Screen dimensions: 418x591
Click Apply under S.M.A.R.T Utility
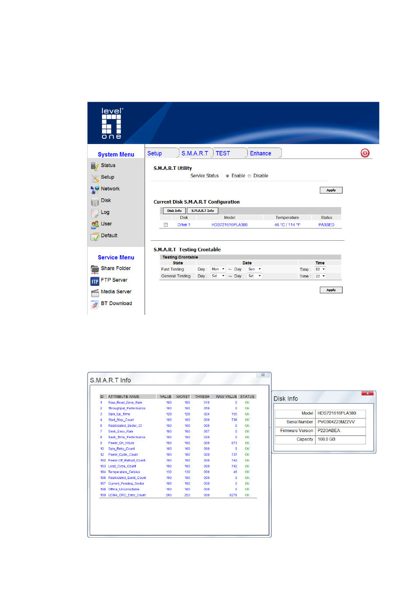point(331,190)
